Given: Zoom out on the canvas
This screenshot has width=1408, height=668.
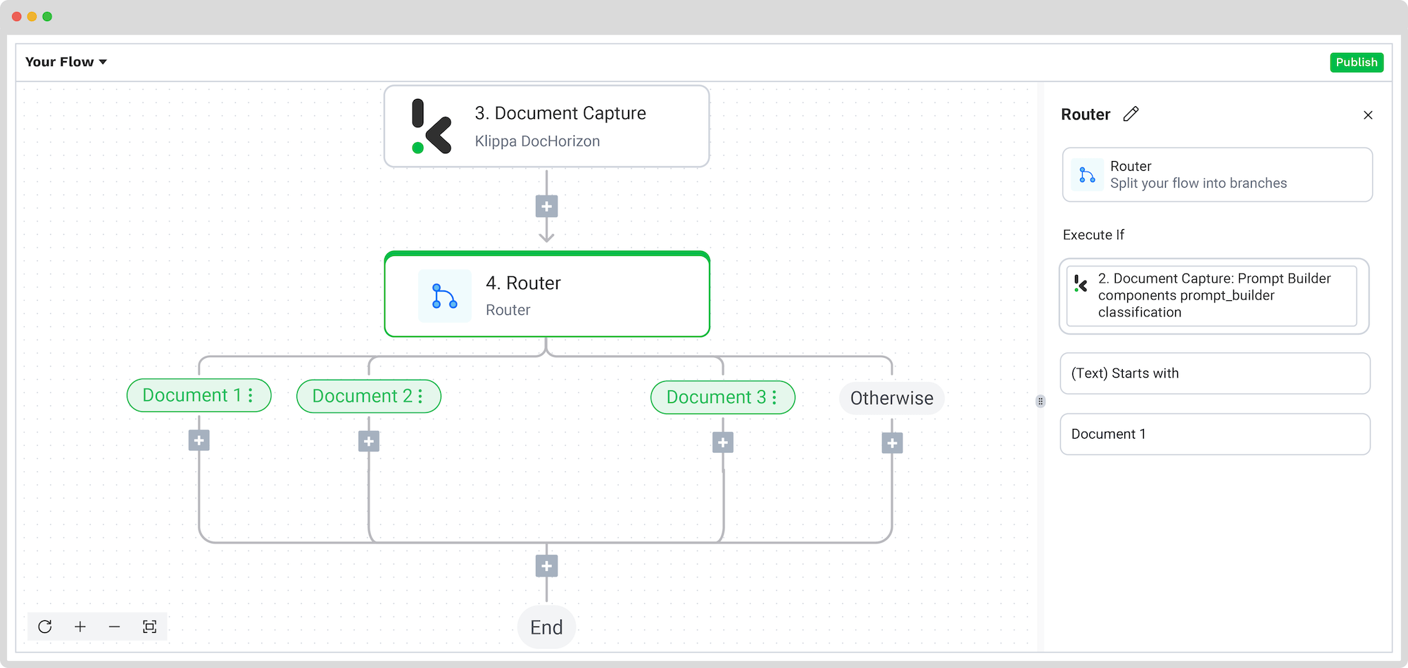Looking at the screenshot, I should pos(115,627).
